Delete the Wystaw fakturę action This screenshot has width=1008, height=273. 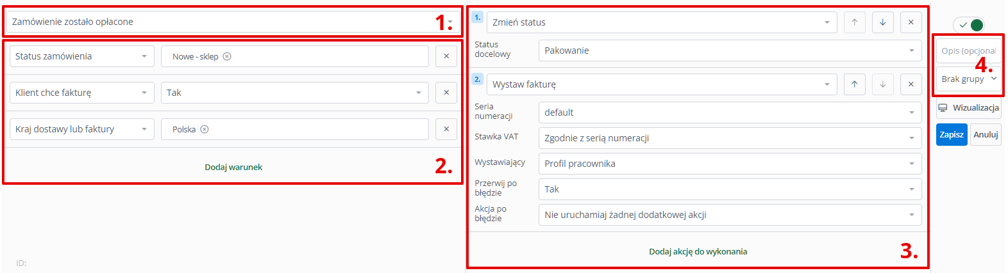[911, 84]
